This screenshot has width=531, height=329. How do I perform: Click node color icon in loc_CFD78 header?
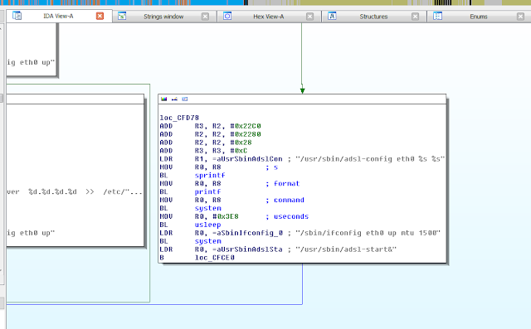164,99
